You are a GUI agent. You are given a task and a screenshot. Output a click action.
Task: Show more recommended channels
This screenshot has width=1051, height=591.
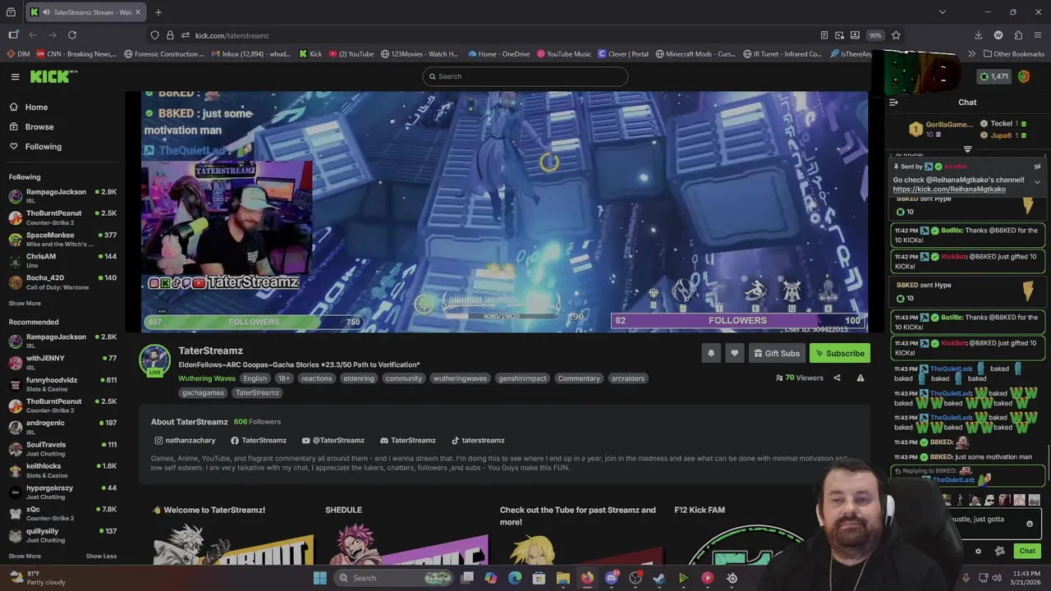25,556
